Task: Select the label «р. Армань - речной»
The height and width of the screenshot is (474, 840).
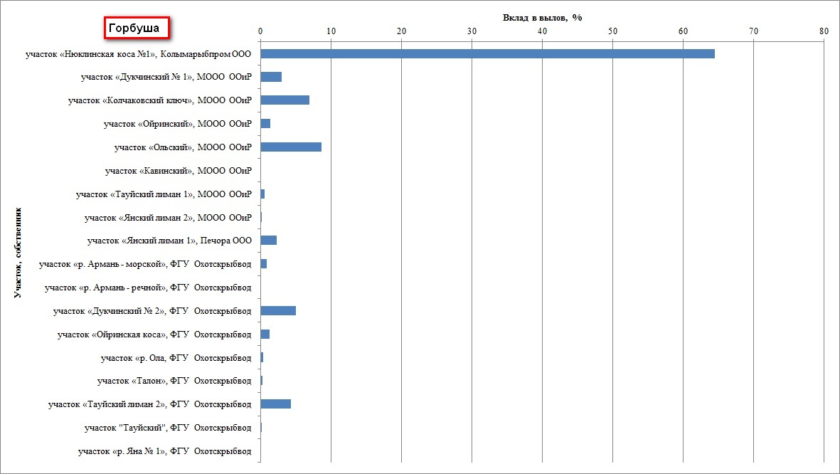Action: (148, 288)
